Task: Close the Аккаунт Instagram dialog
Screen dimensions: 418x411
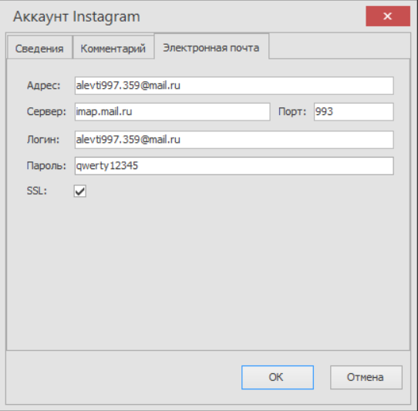Action: pyautogui.click(x=388, y=16)
